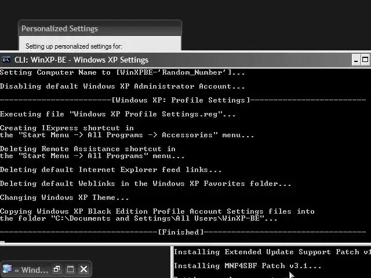Image resolution: width=371 pixels, height=278 pixels.
Task: Click 'Setting up personalized settings for:' text
Action: pos(74,46)
